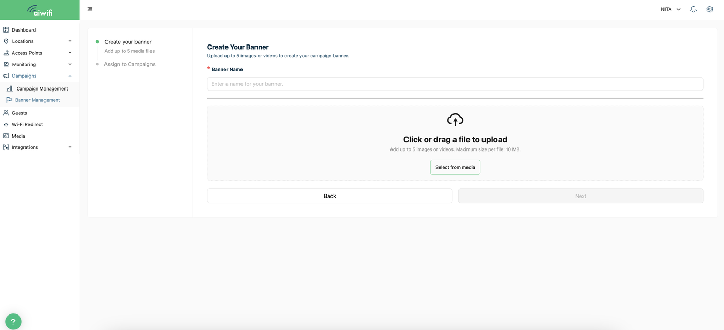Expand the Access Points chevron
The image size is (724, 330).
point(70,53)
